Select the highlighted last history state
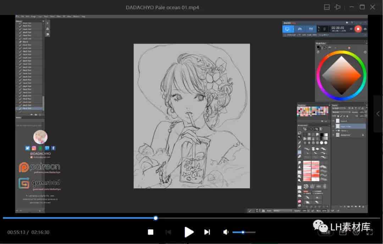This screenshot has height=244, width=383. (29, 109)
